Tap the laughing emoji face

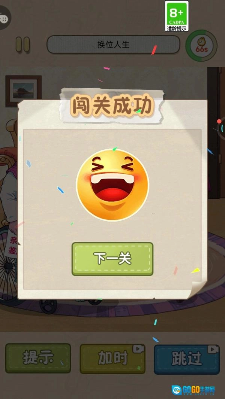pyautogui.click(x=112, y=185)
